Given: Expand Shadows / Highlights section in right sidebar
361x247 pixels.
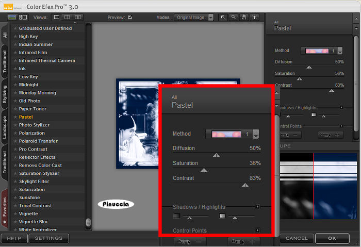Looking at the screenshot, I should 341,107.
